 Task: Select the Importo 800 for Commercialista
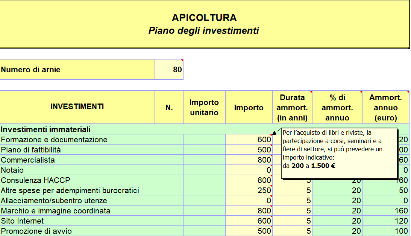pos(249,160)
